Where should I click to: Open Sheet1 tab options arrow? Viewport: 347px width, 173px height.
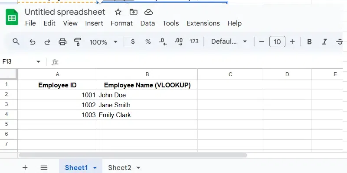pos(95,168)
